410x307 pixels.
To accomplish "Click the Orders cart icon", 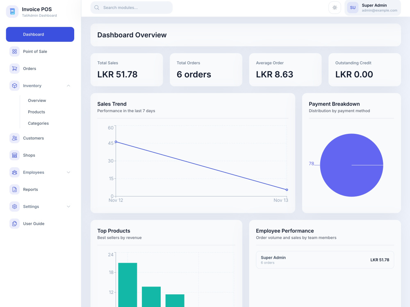I will (15, 69).
